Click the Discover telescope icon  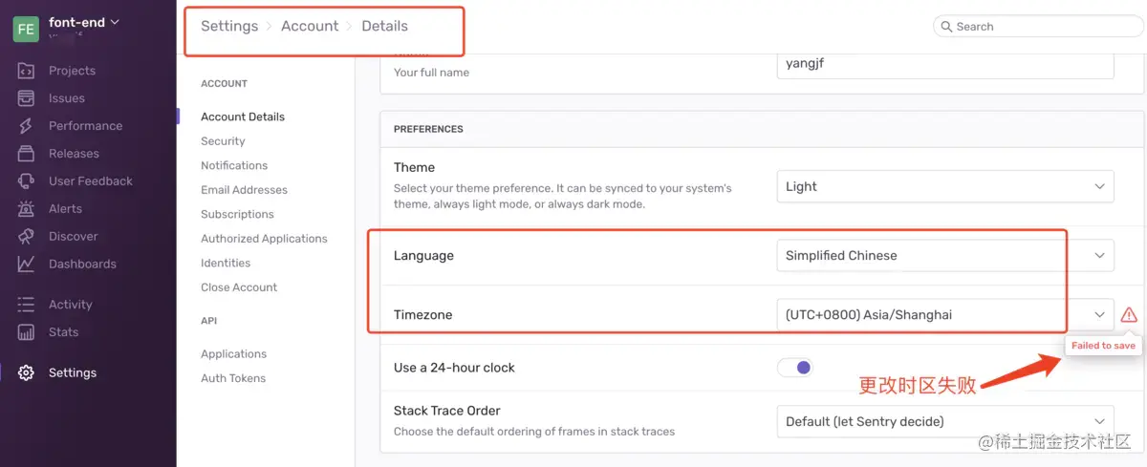[27, 237]
